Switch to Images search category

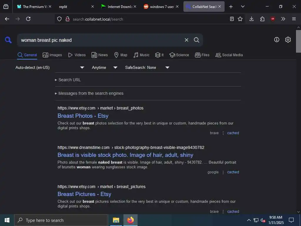(52, 55)
